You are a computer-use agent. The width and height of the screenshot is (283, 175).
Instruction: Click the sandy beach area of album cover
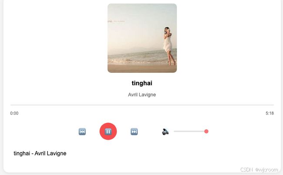(142, 68)
